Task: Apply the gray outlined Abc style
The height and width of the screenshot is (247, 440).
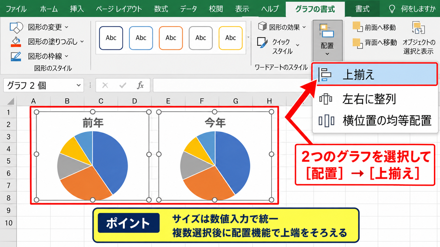Action: (x=201, y=38)
